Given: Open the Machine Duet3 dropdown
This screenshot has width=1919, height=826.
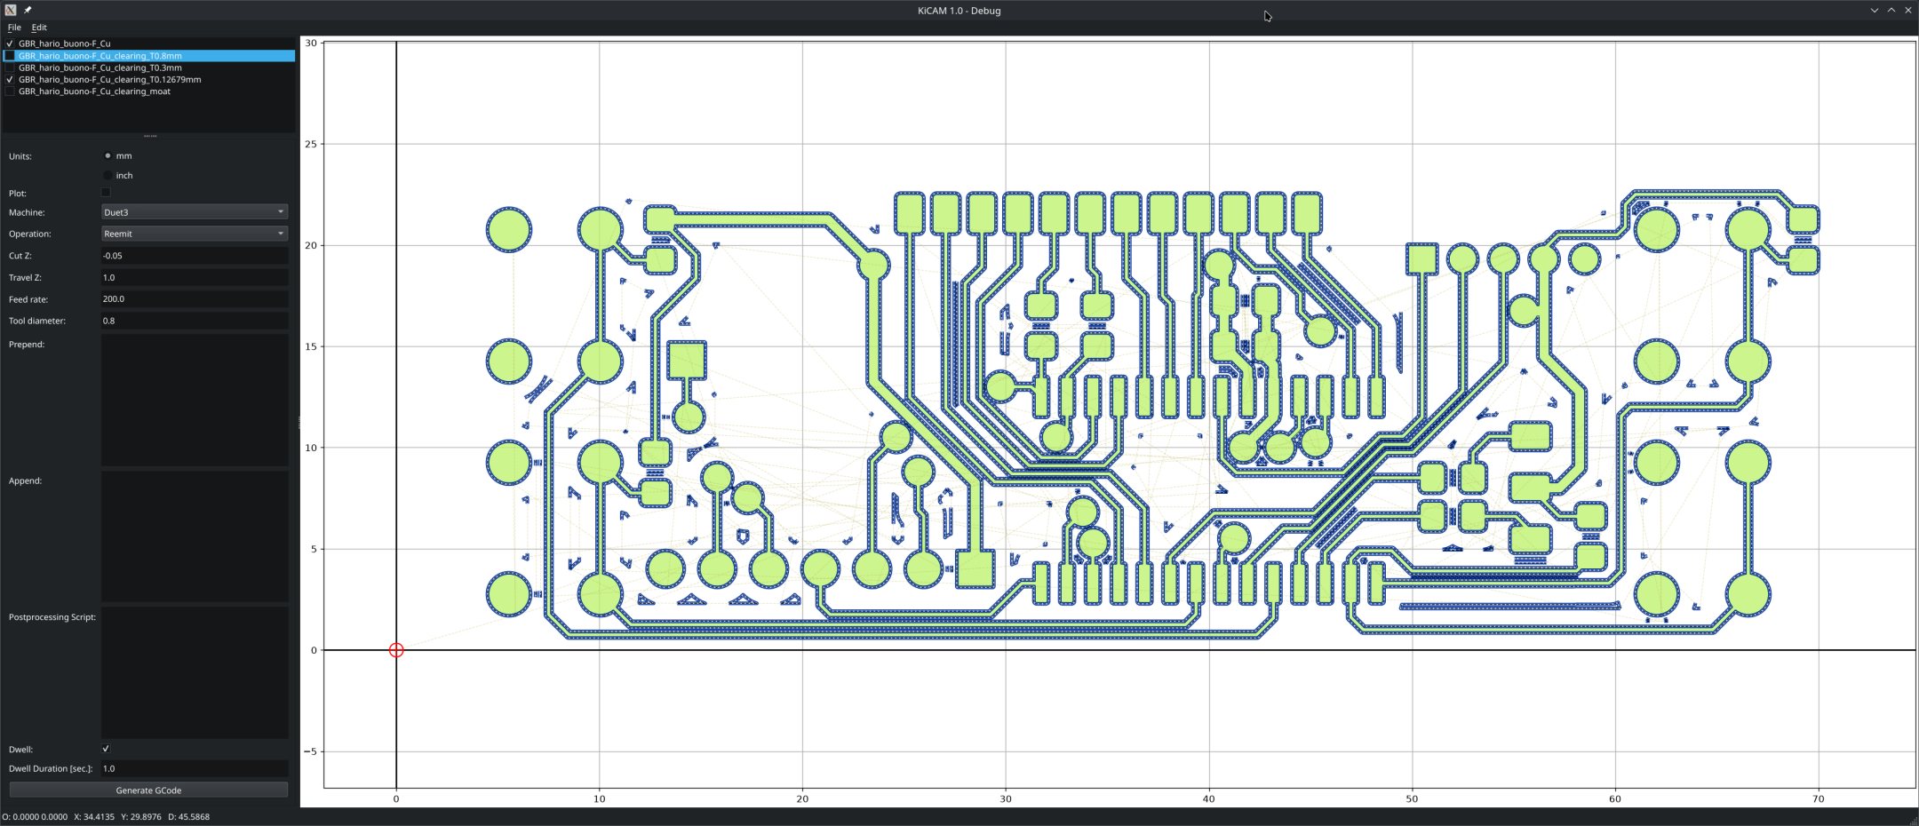Looking at the screenshot, I should tap(195, 212).
